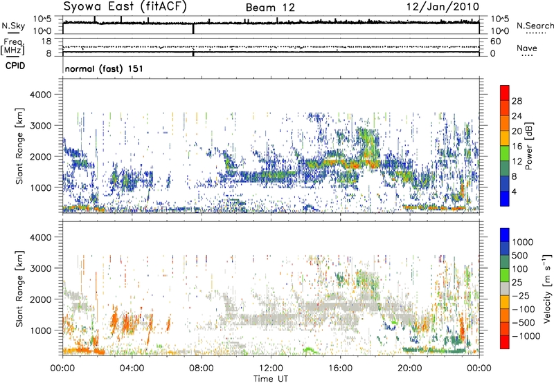Pick the blue top segment of Velocity colorbar
The width and height of the screenshot is (554, 383).
pos(505,235)
